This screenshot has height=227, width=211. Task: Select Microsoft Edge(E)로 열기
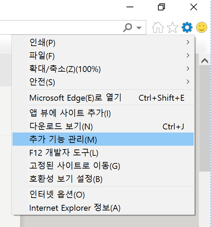click(103, 98)
